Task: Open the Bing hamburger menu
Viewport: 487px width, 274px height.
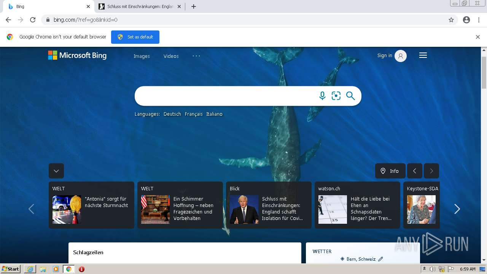Action: [x=423, y=56]
